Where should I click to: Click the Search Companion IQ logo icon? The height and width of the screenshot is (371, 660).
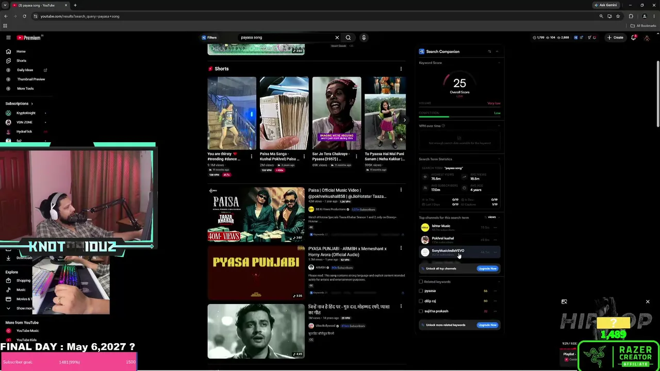(422, 52)
